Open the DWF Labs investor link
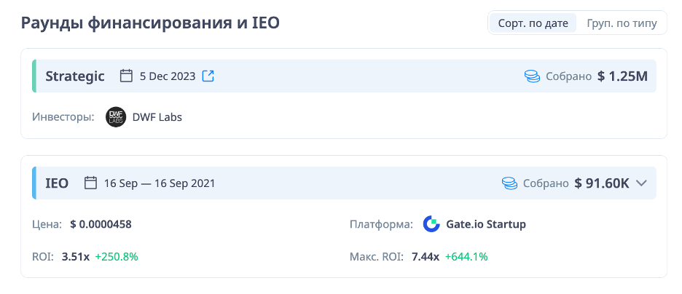Image resolution: width=682 pixels, height=294 pixels. (157, 117)
